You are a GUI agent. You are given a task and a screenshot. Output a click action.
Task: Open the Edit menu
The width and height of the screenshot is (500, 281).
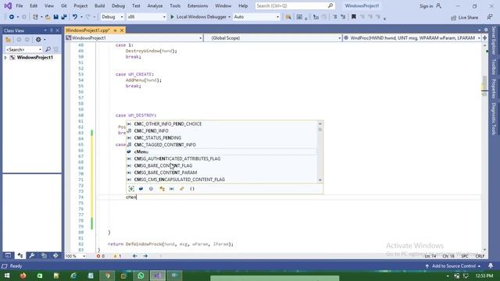point(33,5)
